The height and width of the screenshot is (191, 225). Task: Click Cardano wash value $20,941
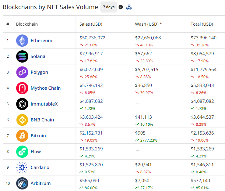(143, 165)
